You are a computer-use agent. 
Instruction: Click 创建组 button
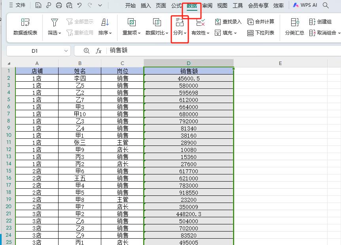(320, 21)
